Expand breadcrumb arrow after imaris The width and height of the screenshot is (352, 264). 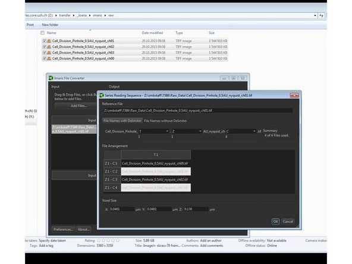105,15
